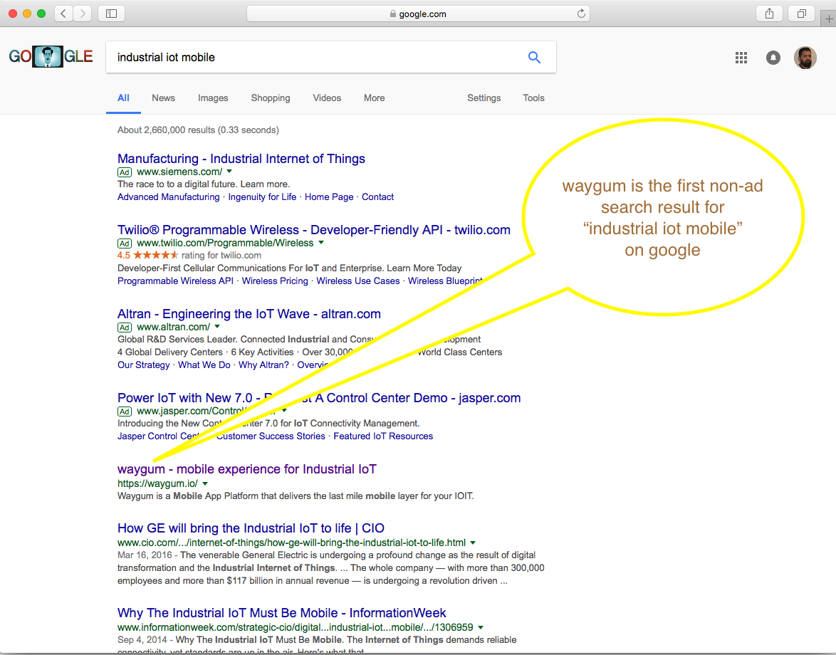Screen dimensions: 836x655
Task: Open the More search menu
Action: [x=375, y=98]
